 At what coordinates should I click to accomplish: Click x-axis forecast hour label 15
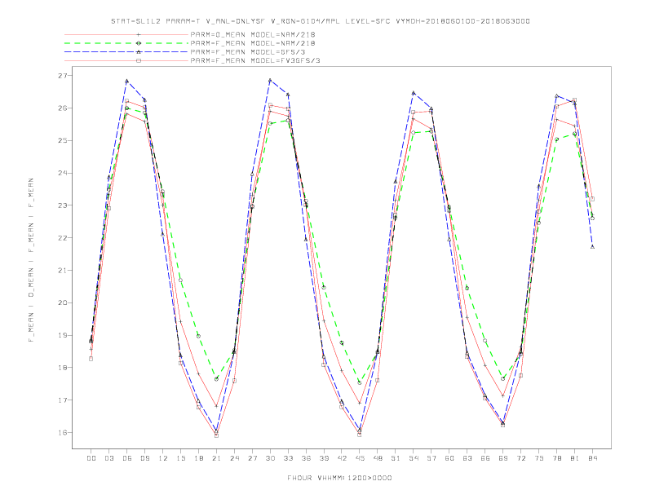pyautogui.click(x=180, y=458)
